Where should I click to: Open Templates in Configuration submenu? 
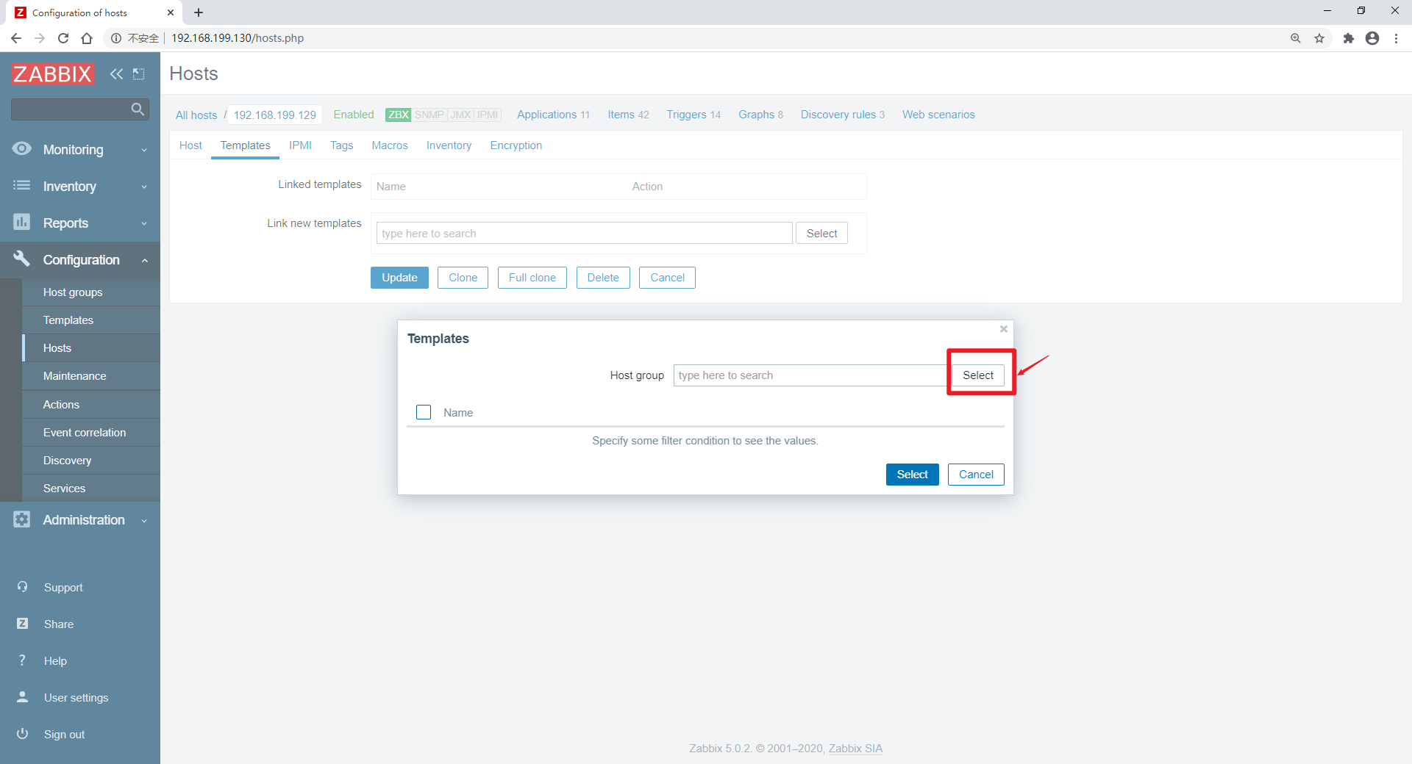(x=91, y=320)
